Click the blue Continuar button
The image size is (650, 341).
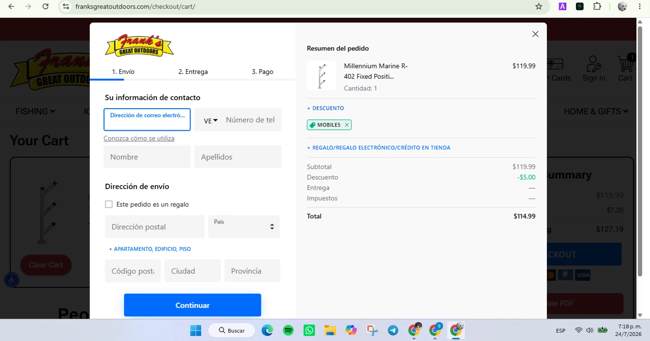[x=192, y=305]
